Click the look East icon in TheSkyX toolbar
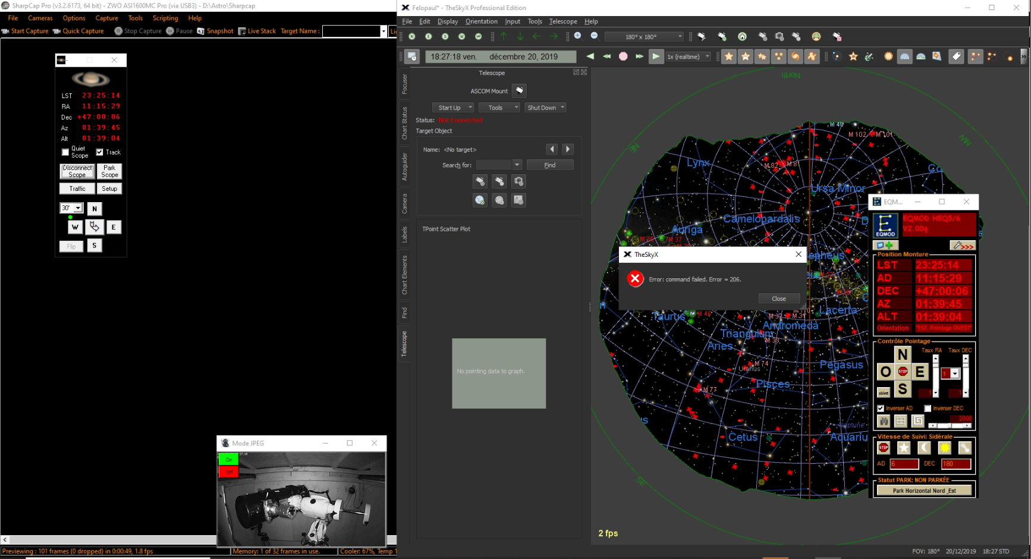This screenshot has width=1031, height=559. (429, 37)
